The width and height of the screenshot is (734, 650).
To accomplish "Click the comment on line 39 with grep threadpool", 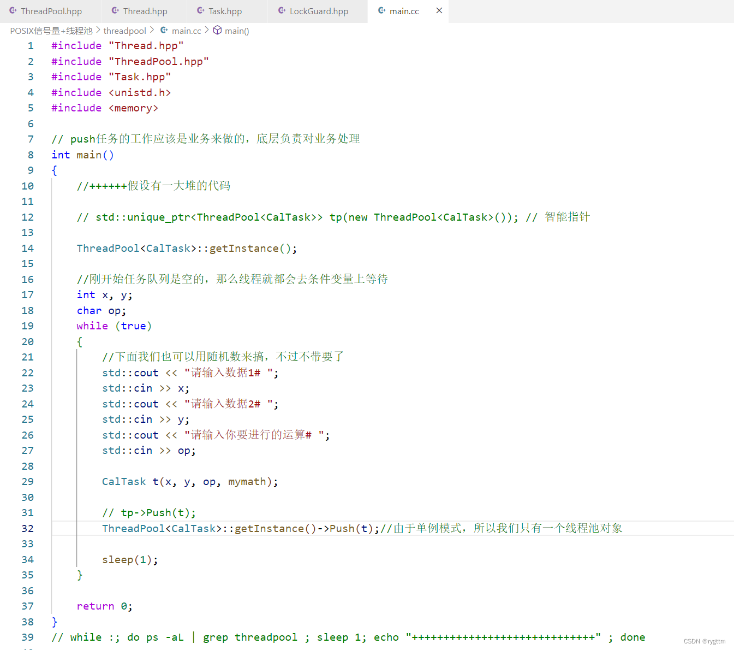I will [348, 637].
